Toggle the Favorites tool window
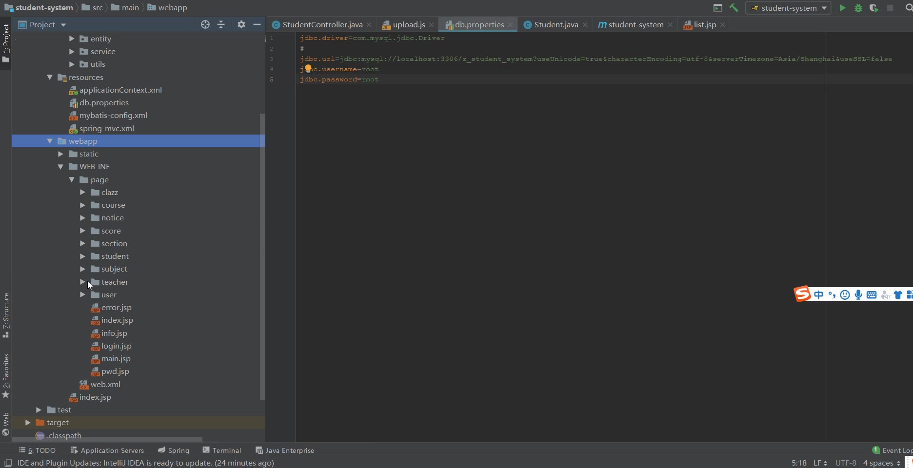The height and width of the screenshot is (468, 913). [6, 375]
